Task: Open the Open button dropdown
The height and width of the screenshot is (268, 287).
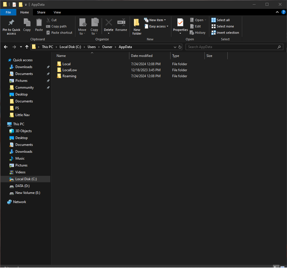Action: [206, 20]
